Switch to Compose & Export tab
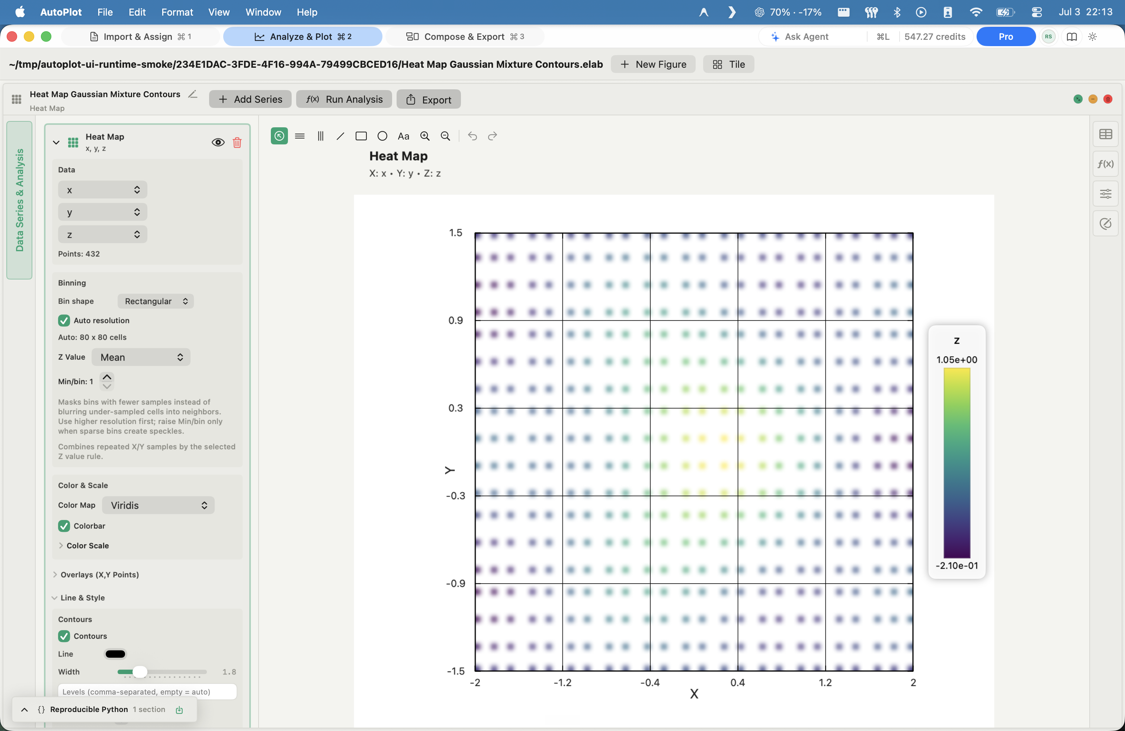 (x=465, y=36)
